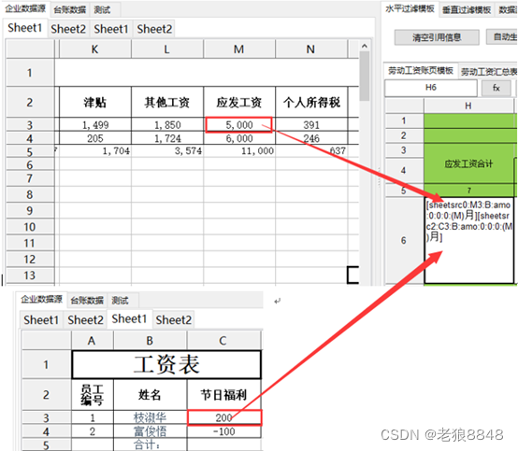Image resolution: width=518 pixels, height=451 pixels.
Task: Select the cell containing -100
Action: coord(223,431)
